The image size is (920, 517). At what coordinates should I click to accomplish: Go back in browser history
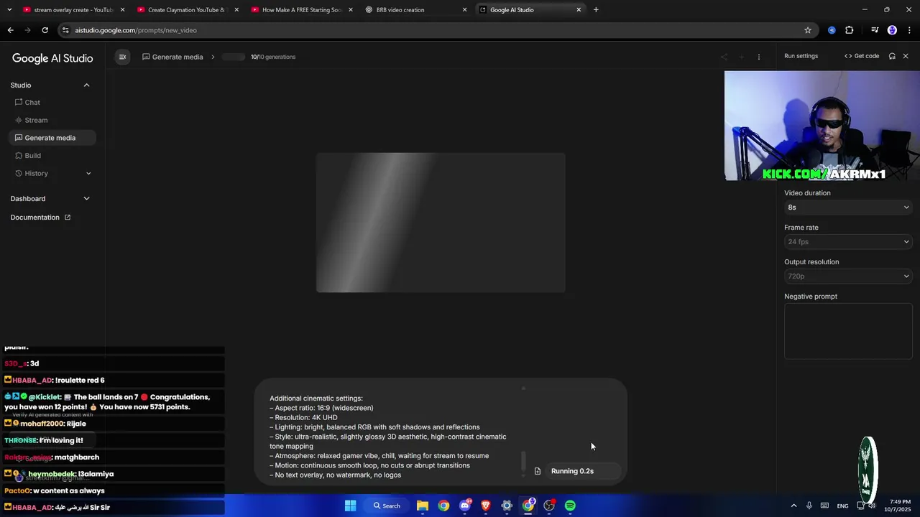coord(10,30)
